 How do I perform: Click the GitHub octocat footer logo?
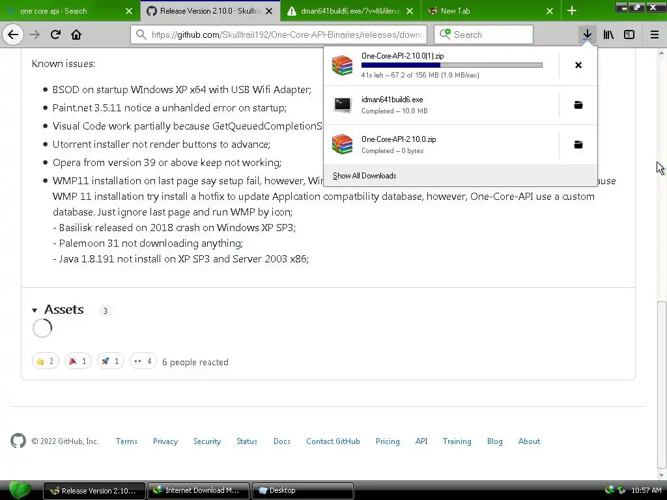tap(18, 441)
